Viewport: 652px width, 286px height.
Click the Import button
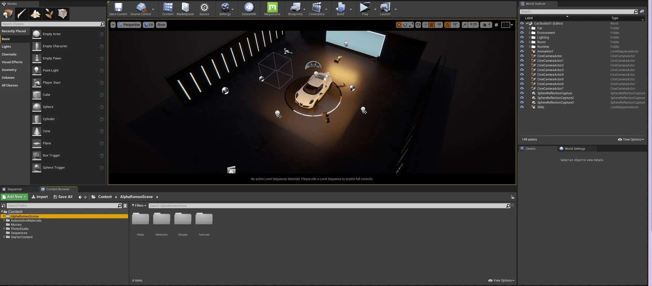[40, 197]
